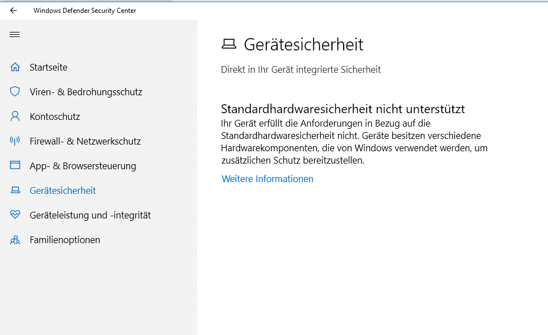Screen dimensions: 548x335
Task: Open Startseite in the sidebar
Action: 49,67
